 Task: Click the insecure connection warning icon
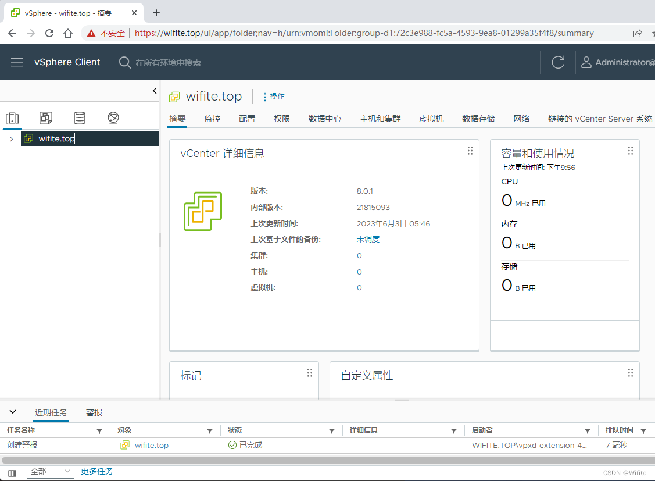(91, 33)
